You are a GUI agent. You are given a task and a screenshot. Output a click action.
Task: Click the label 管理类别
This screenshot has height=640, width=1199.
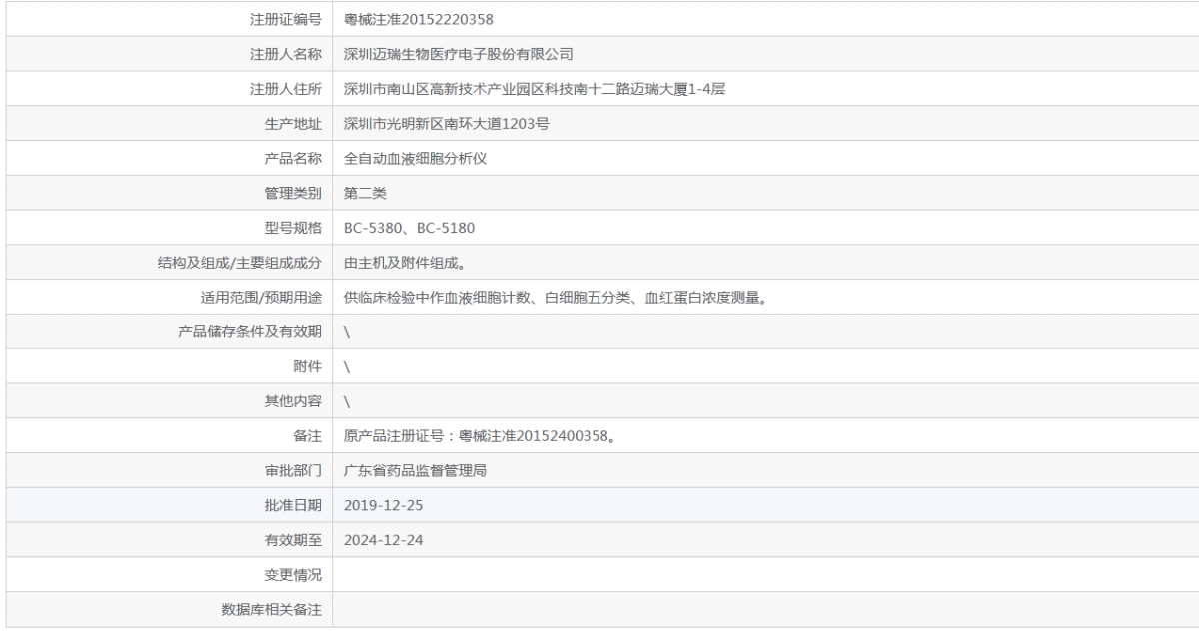293,193
